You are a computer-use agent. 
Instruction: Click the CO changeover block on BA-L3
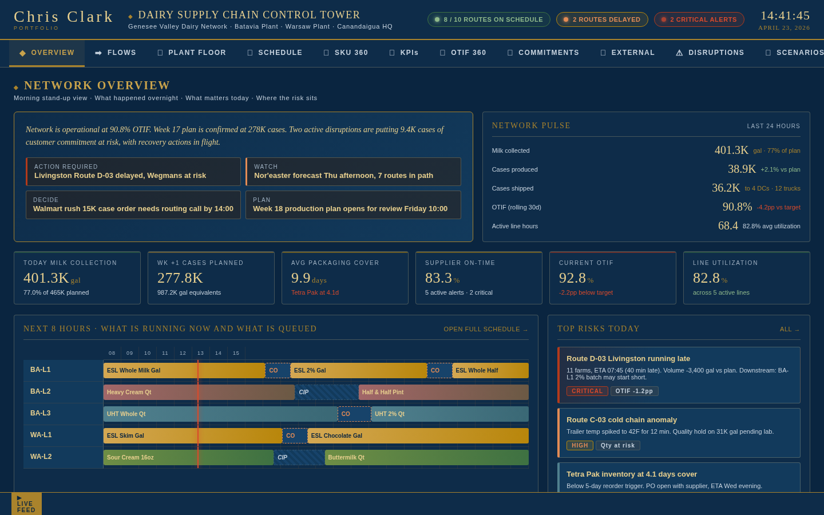(354, 414)
